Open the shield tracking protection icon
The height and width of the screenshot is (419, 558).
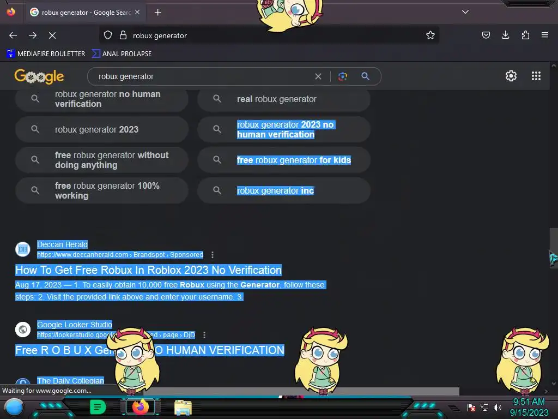tap(108, 35)
